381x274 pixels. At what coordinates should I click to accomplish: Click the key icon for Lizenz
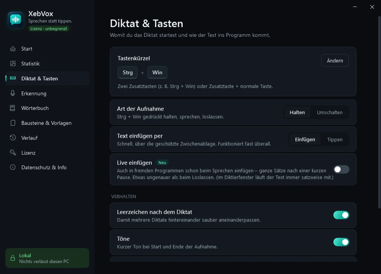pos(13,153)
